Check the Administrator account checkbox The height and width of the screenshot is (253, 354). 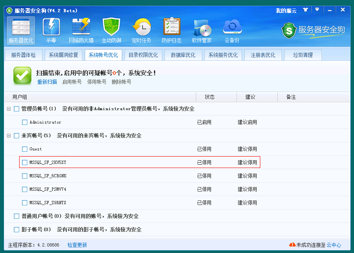(x=24, y=122)
